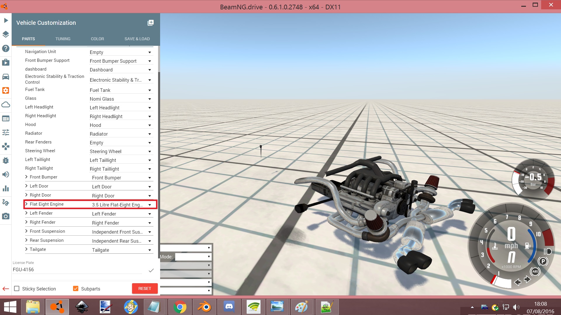Expand the Rear Suspension subparts
Viewport: 561px width, 315px height.
[x=26, y=240]
